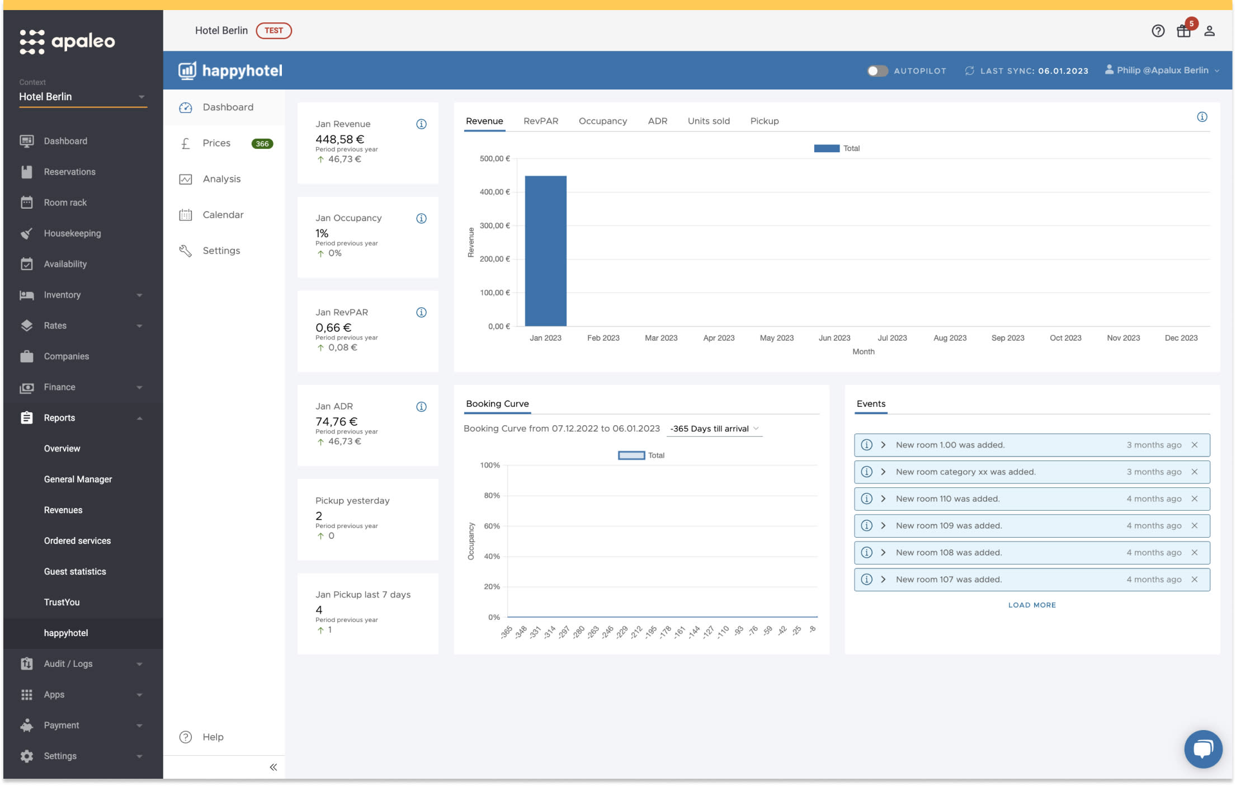
Task: Open the help question mark icon in top bar
Action: pyautogui.click(x=1158, y=31)
